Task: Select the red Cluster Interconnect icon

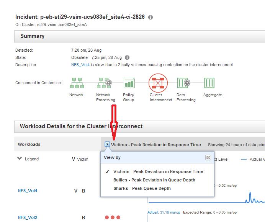Action: (158, 83)
